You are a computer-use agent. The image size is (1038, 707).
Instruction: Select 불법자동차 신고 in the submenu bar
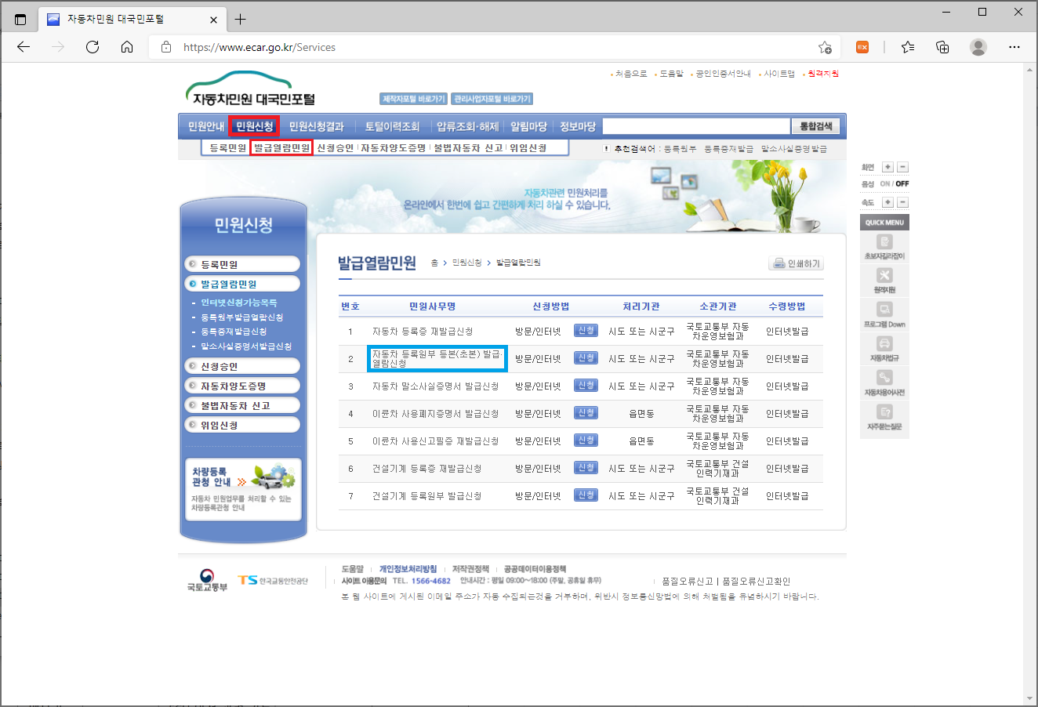coord(469,147)
